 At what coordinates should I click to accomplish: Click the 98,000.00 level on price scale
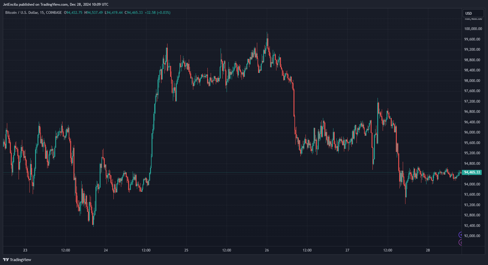click(x=472, y=81)
